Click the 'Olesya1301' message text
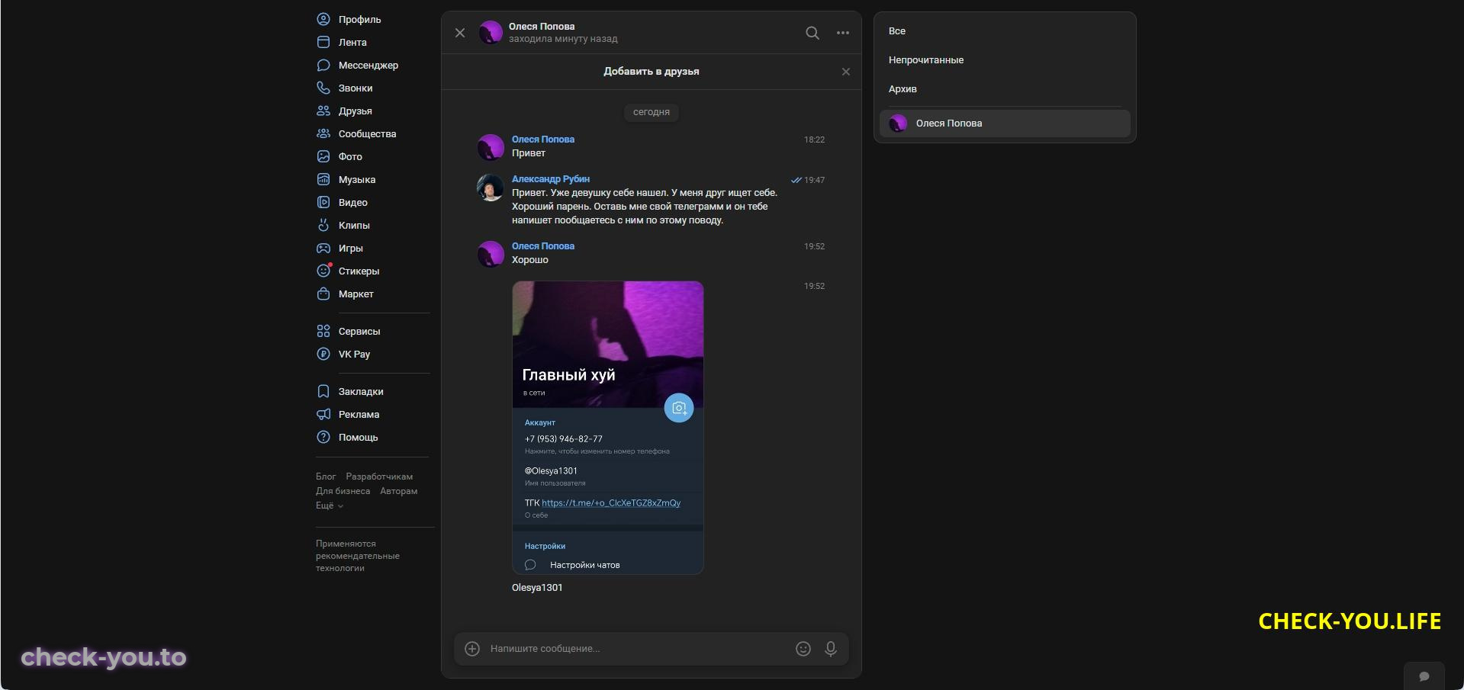 537,588
